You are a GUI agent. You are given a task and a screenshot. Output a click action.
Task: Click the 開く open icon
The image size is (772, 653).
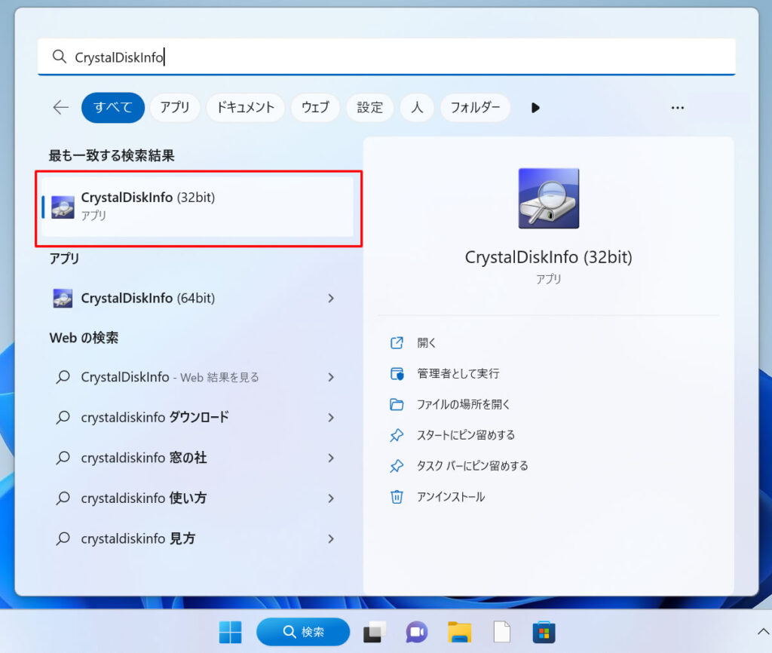point(397,343)
